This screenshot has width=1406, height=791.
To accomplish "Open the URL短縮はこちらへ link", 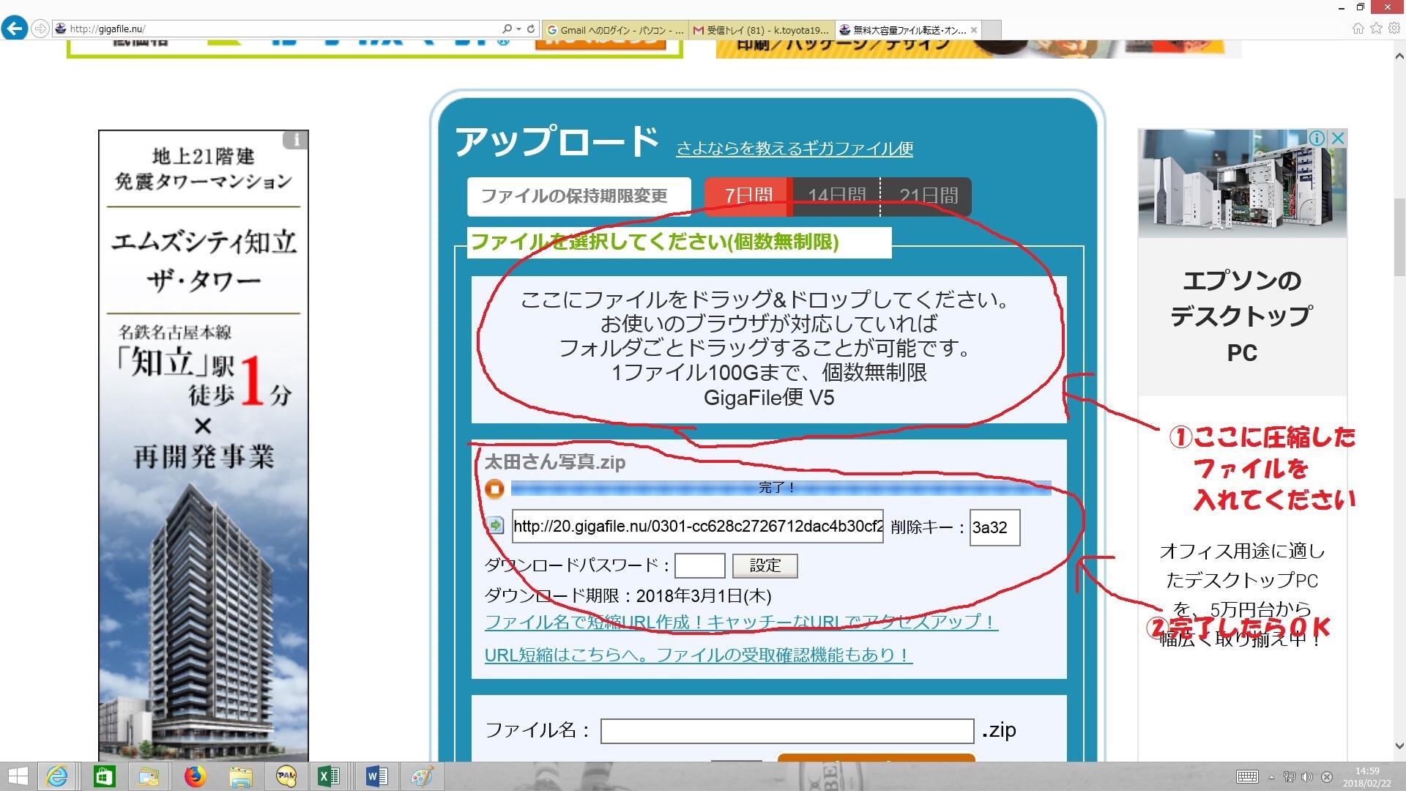I will coord(699,655).
